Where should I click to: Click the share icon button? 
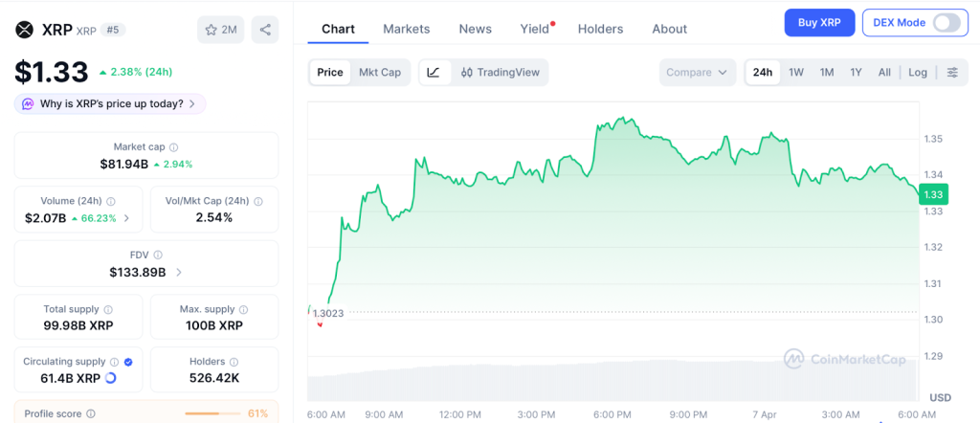click(265, 30)
